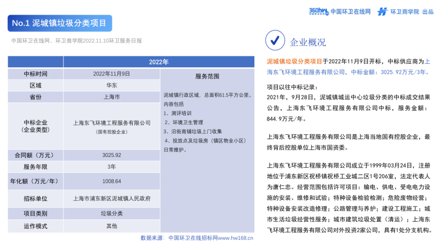Select the 合同额（万元） row label
The width and height of the screenshot is (441, 245).
36,155
